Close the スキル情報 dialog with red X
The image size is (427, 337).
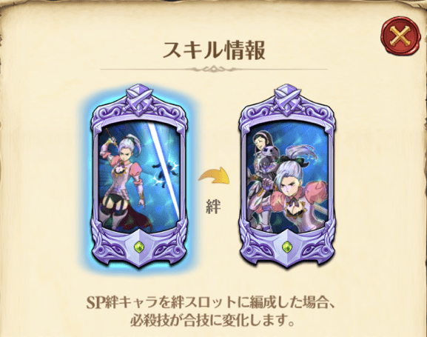[400, 36]
